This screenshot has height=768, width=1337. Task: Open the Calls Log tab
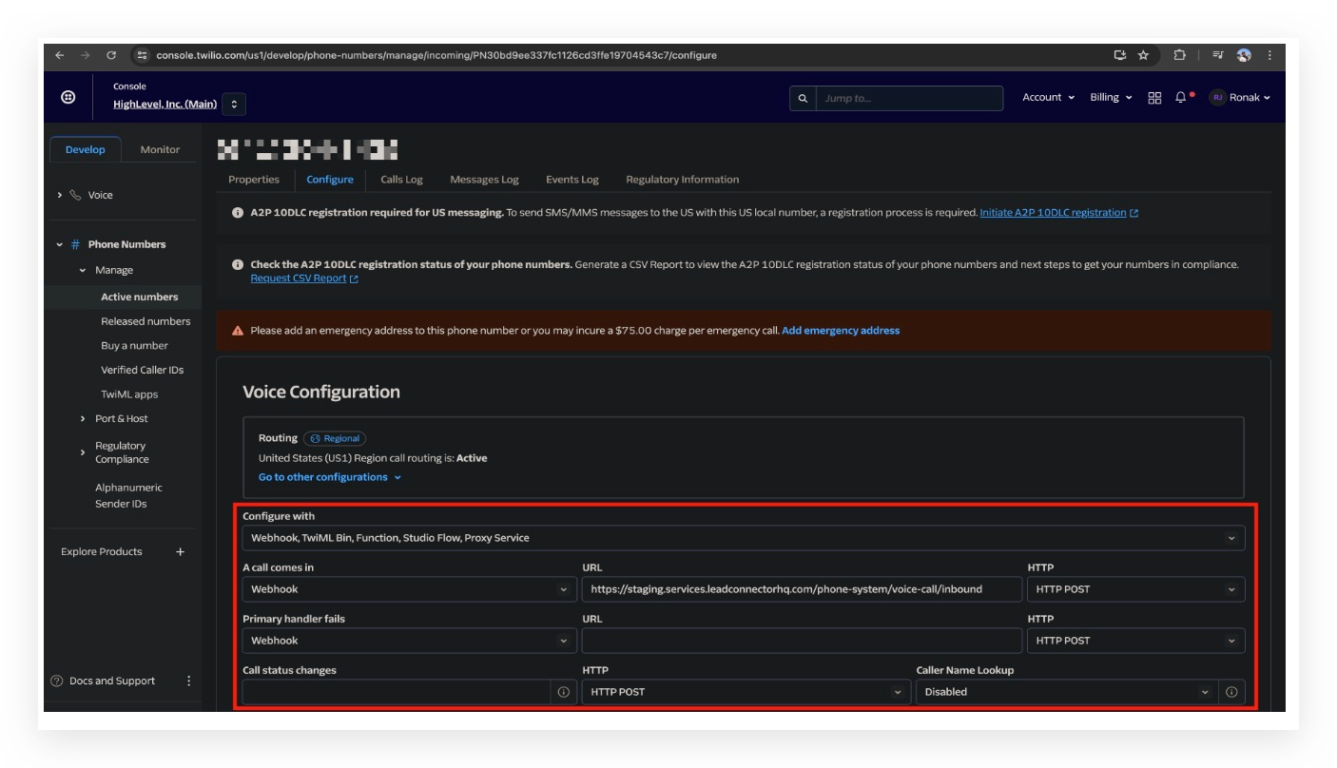point(401,179)
